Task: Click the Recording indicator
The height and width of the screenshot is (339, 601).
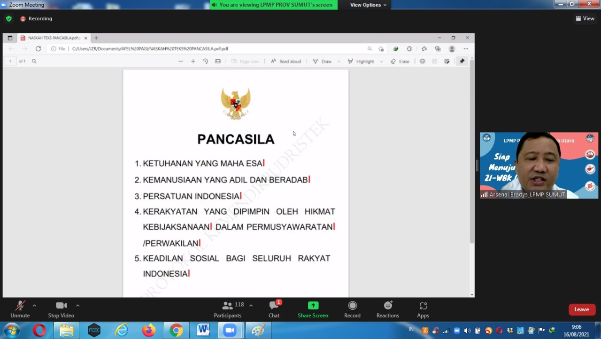Action: 36,19
